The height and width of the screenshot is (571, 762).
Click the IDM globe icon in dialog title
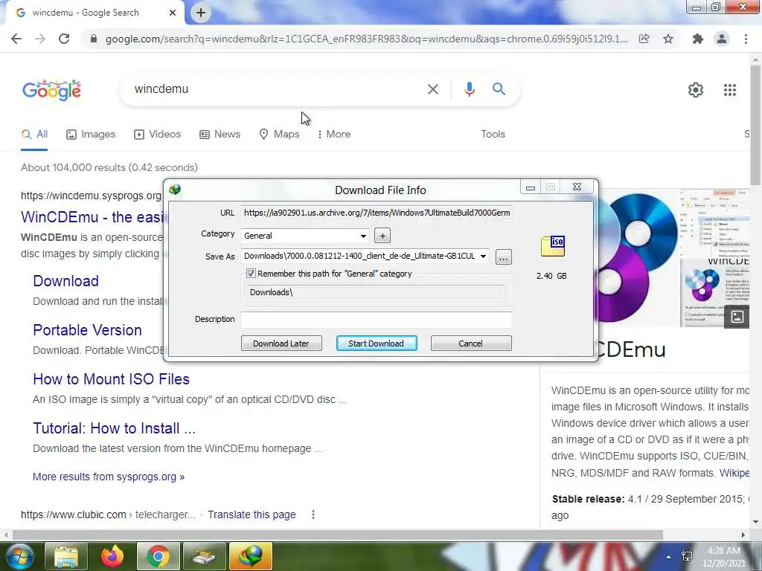(175, 190)
